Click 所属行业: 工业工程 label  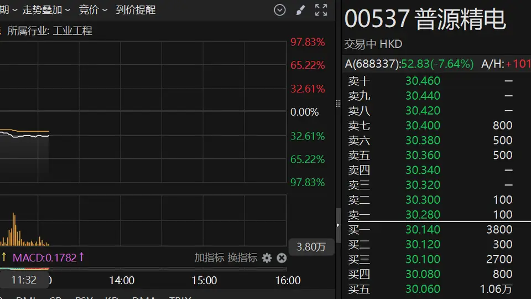click(x=49, y=31)
